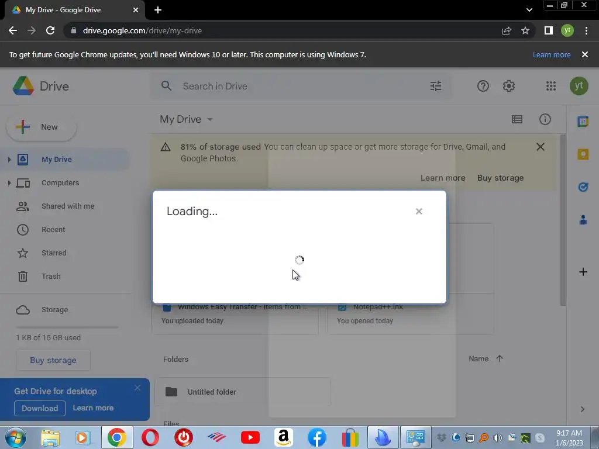599x449 pixels.
Task: Expand Computers tree arrow
Action: tap(9, 183)
